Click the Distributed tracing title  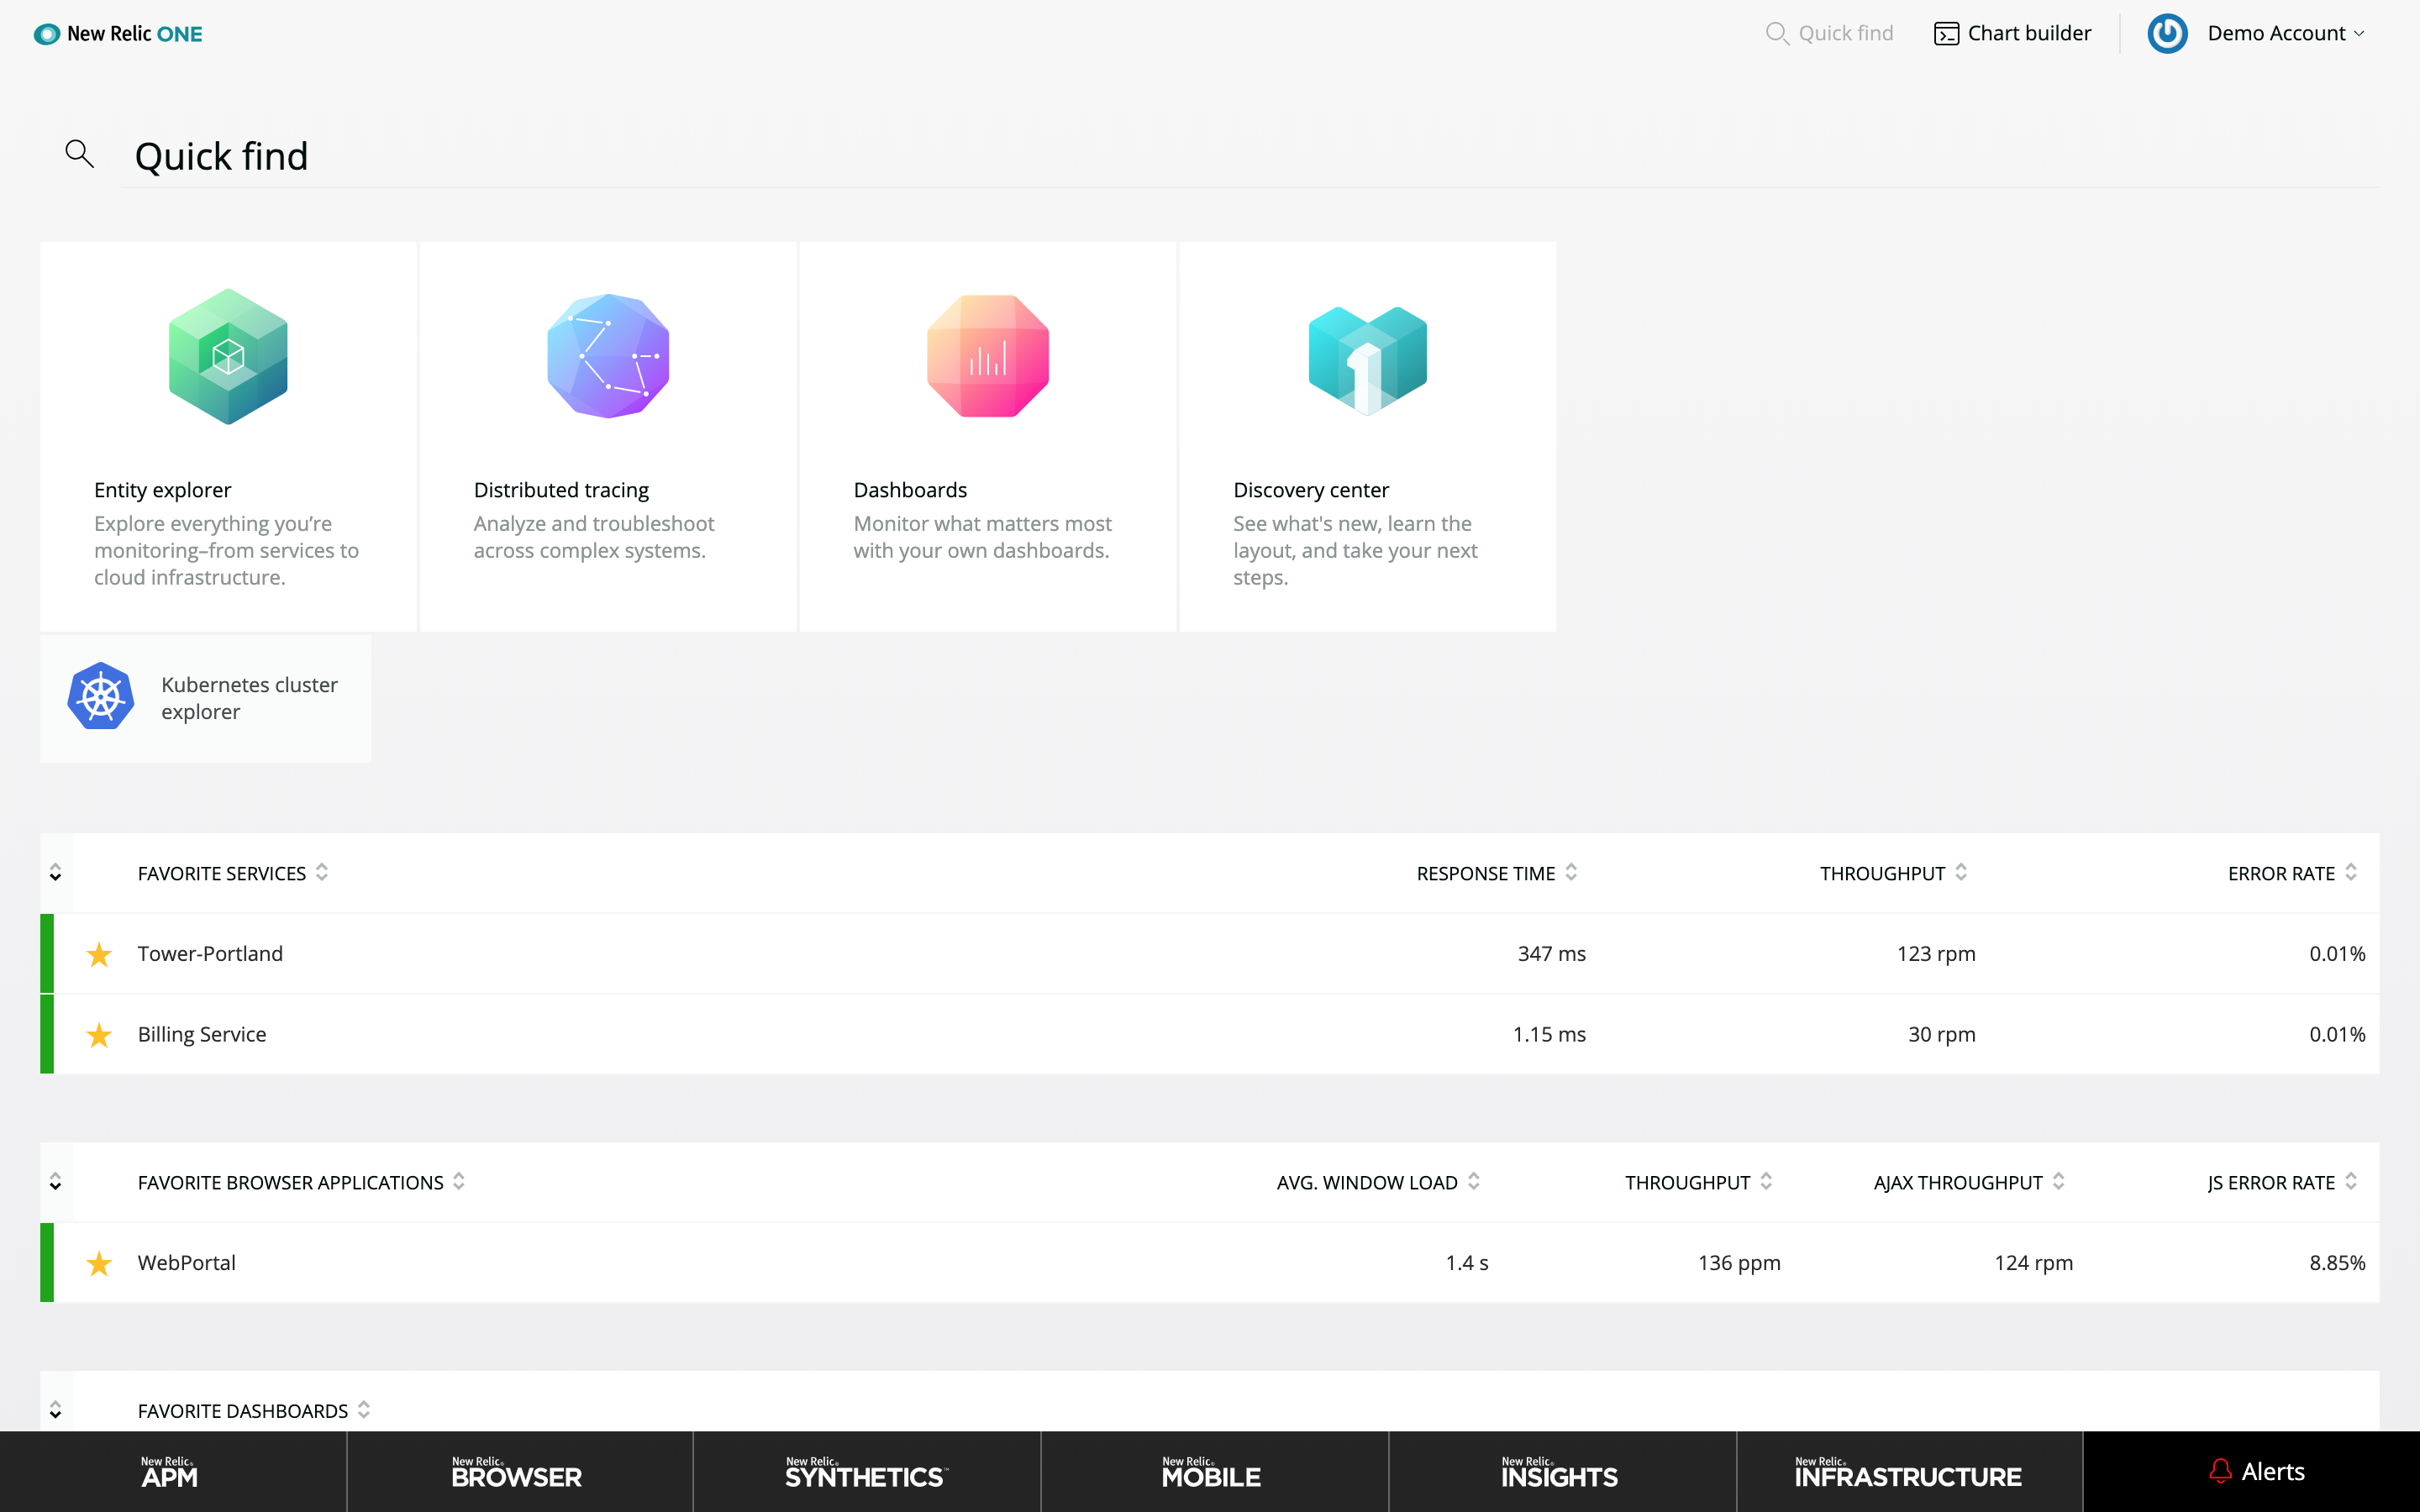point(561,490)
